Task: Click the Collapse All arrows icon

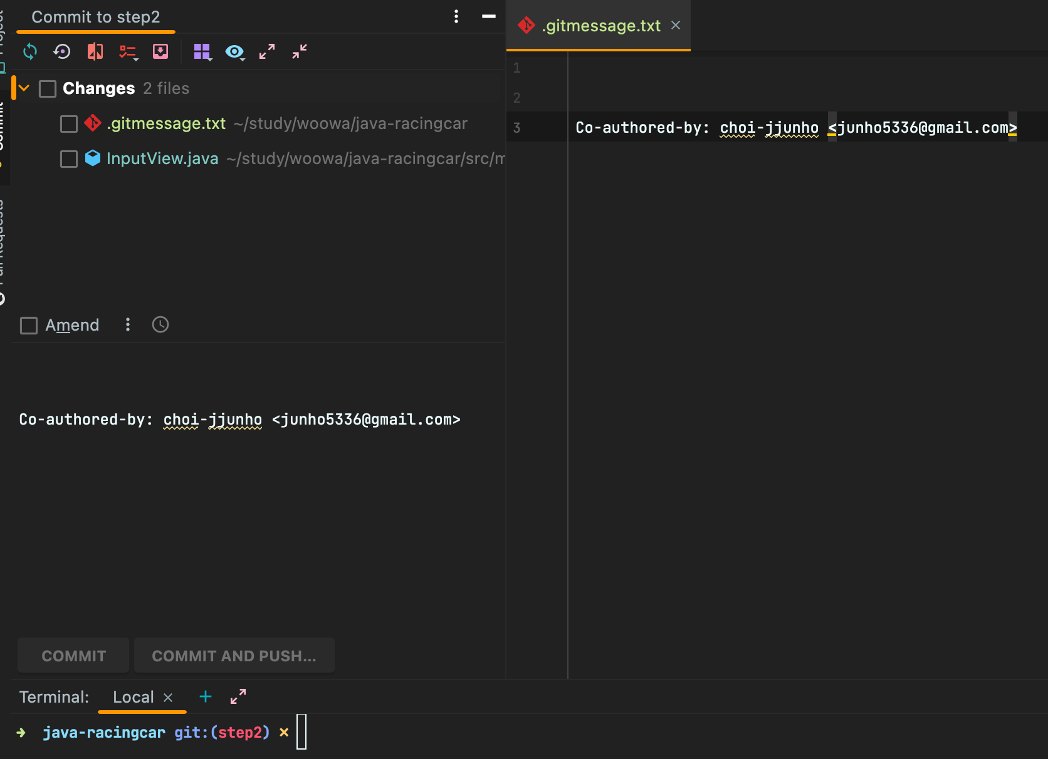Action: tap(300, 51)
